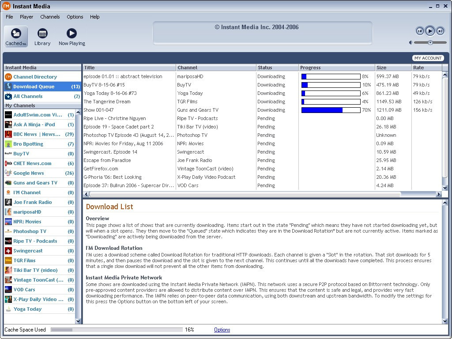This screenshot has width=452, height=339.
Task: Click the Ripe TV - Podcasts sidebar icon
Action: [x=8, y=241]
